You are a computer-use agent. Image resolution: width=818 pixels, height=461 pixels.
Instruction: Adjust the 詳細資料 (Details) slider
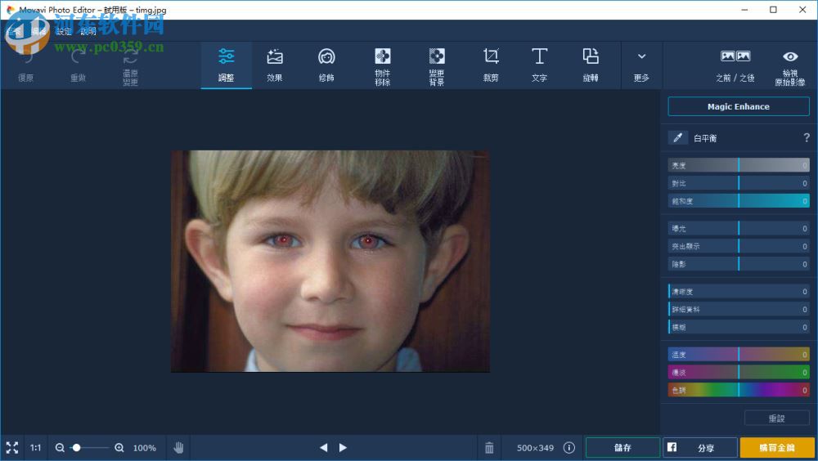click(x=738, y=309)
